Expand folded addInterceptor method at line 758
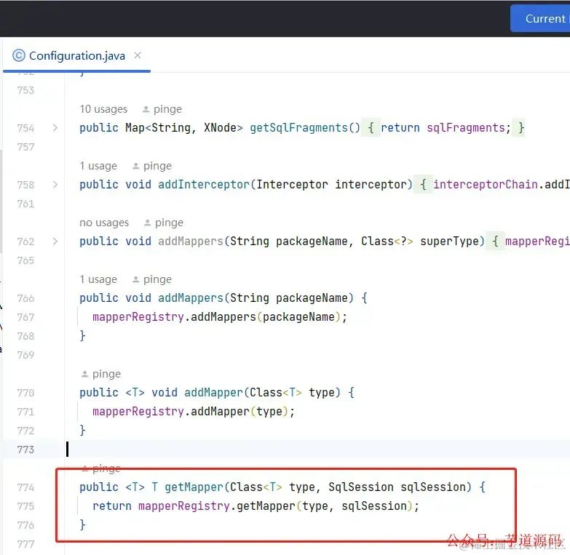 55,185
